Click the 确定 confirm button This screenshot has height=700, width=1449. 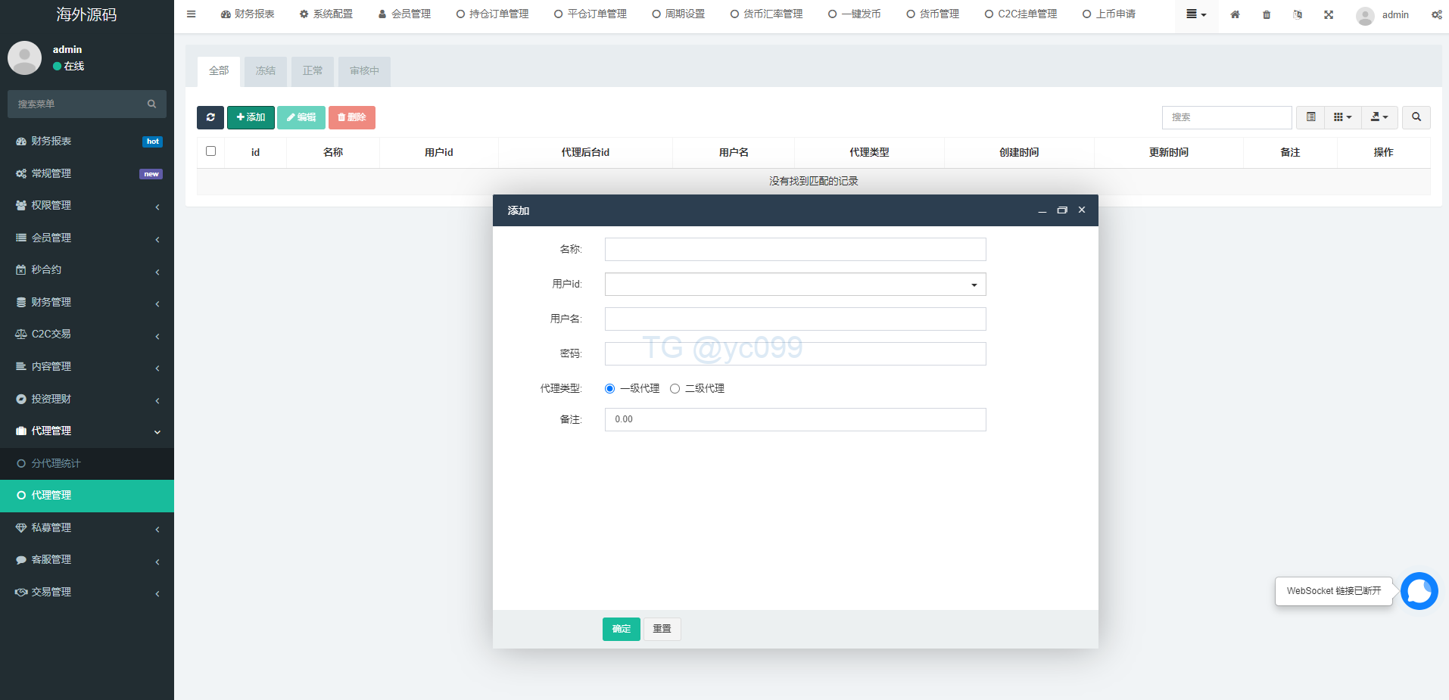tap(621, 629)
